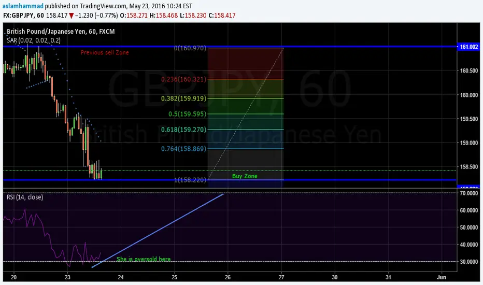The height and width of the screenshot is (285, 483).
Task: Click the RSI 50.0000 axis label
Action: [x=469, y=227]
